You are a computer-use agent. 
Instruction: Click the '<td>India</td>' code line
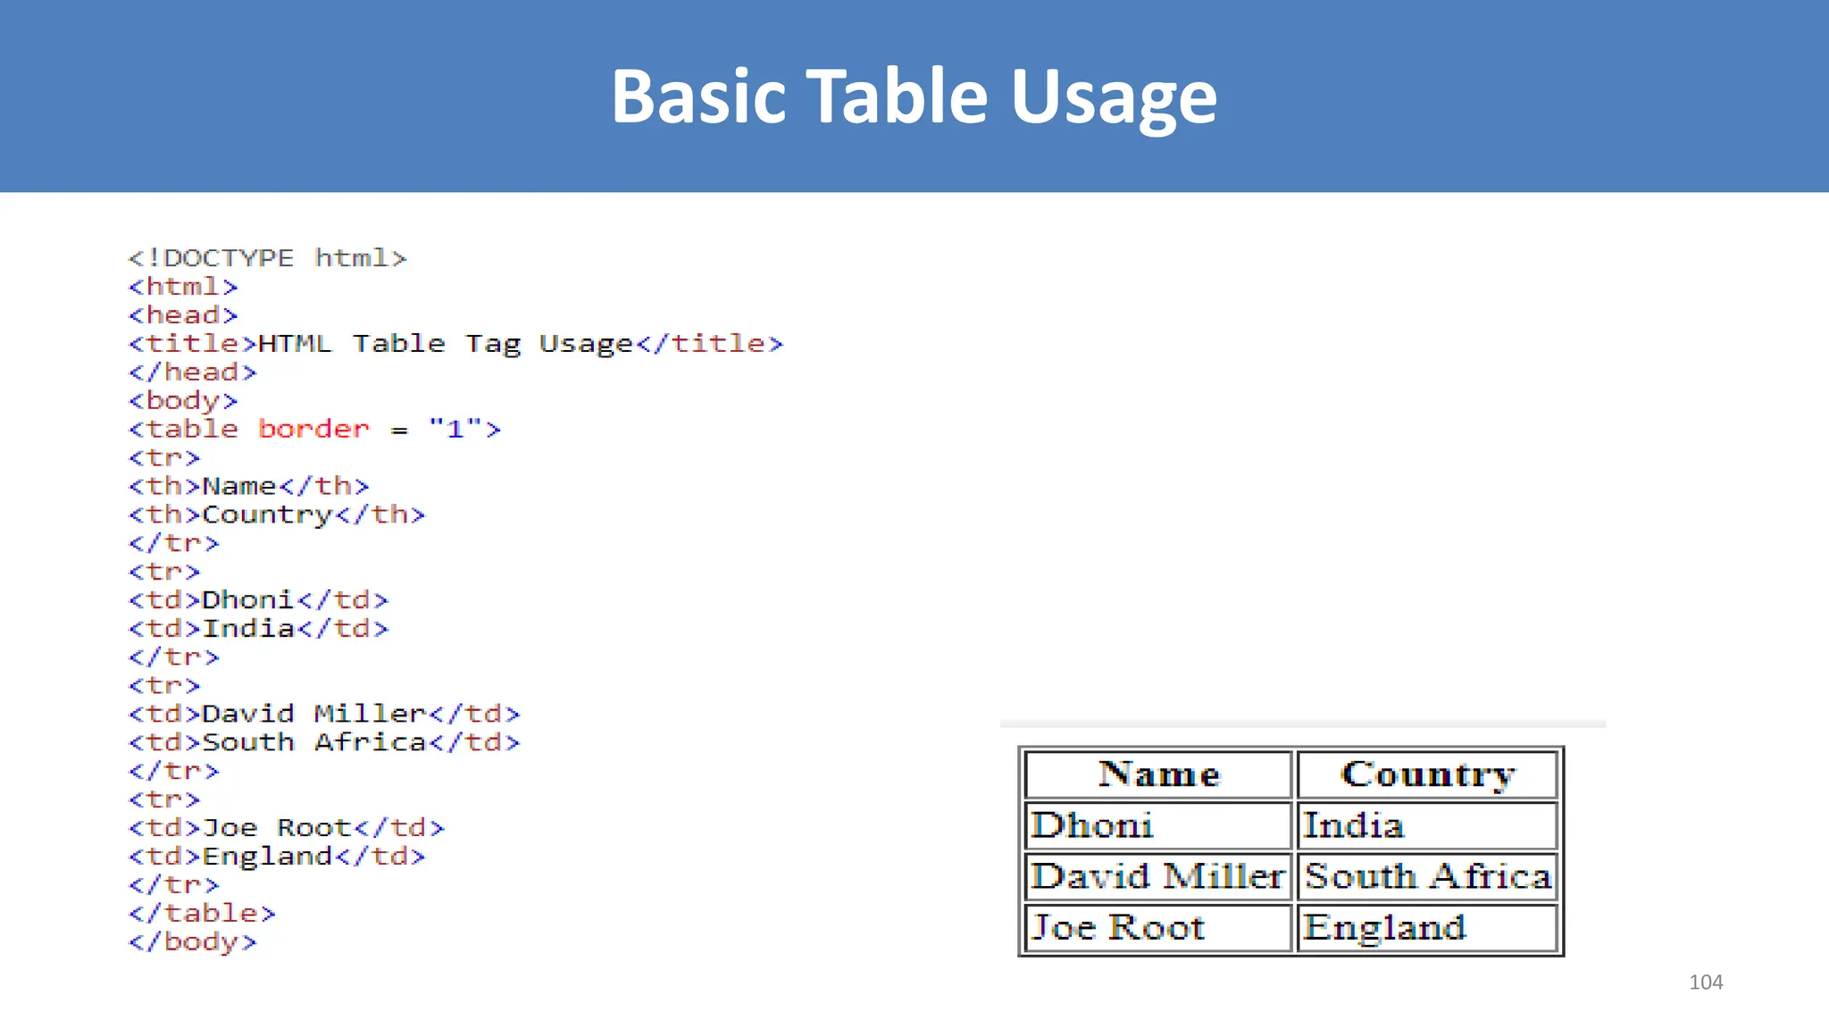[258, 629]
